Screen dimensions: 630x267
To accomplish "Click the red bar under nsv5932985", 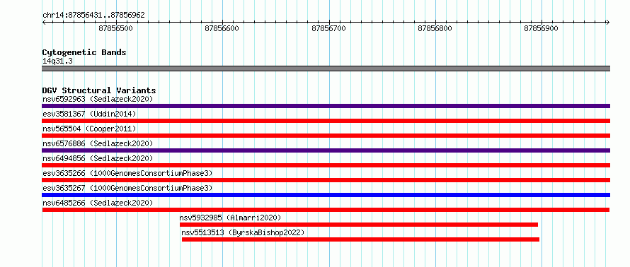I will tap(359, 225).
